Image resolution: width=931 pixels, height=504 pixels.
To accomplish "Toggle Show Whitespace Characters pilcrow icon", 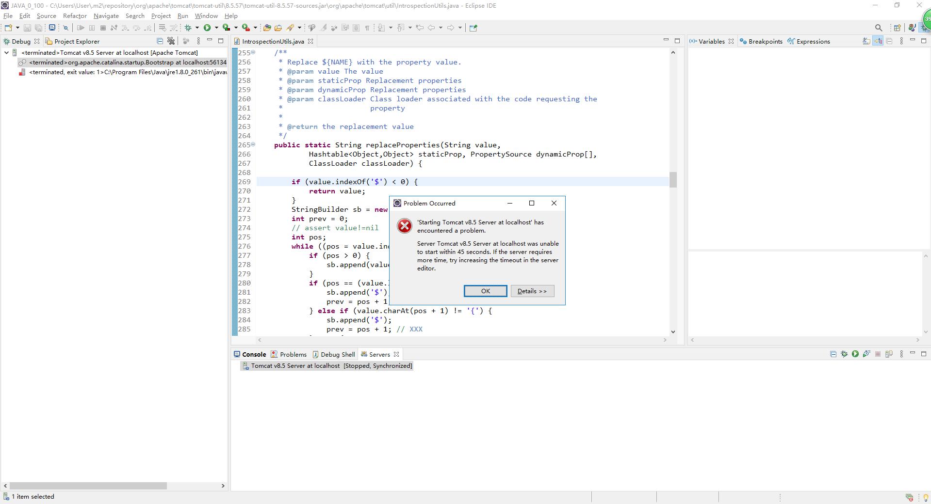I will click(x=367, y=28).
